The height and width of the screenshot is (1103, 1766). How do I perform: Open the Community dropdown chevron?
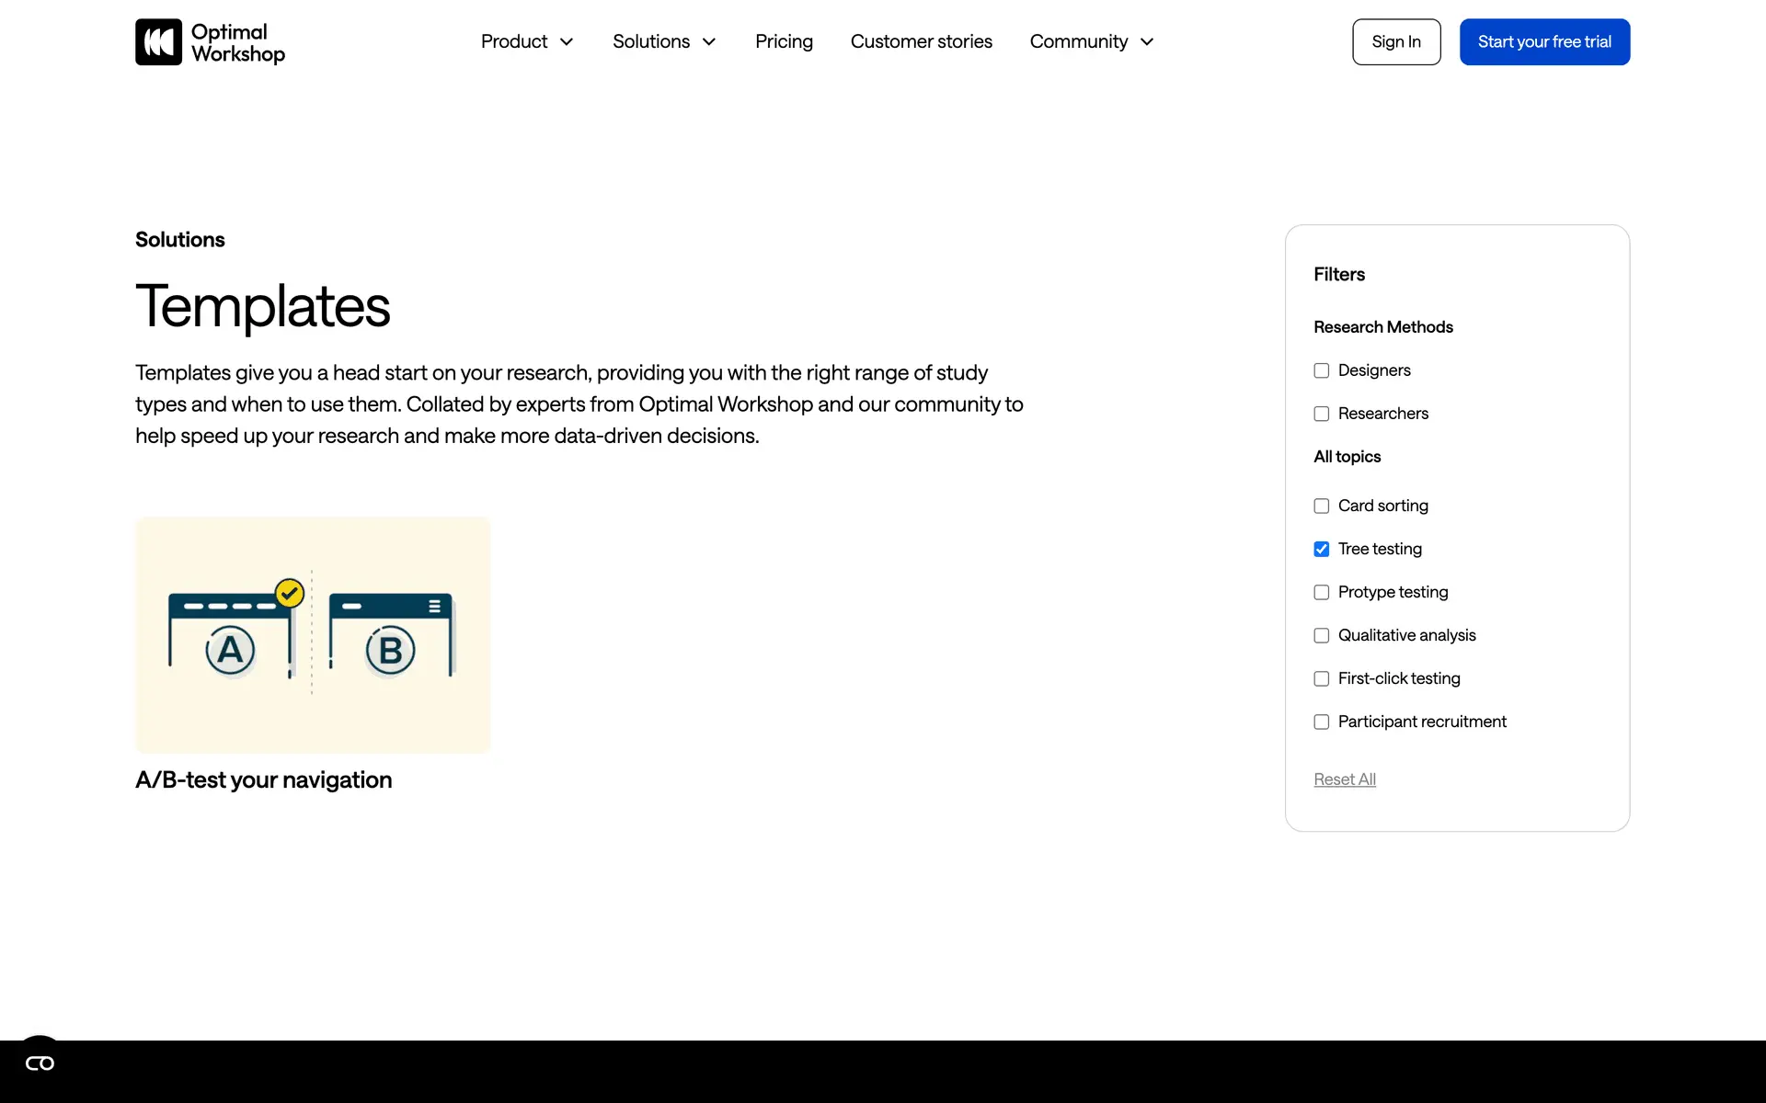pyautogui.click(x=1147, y=42)
